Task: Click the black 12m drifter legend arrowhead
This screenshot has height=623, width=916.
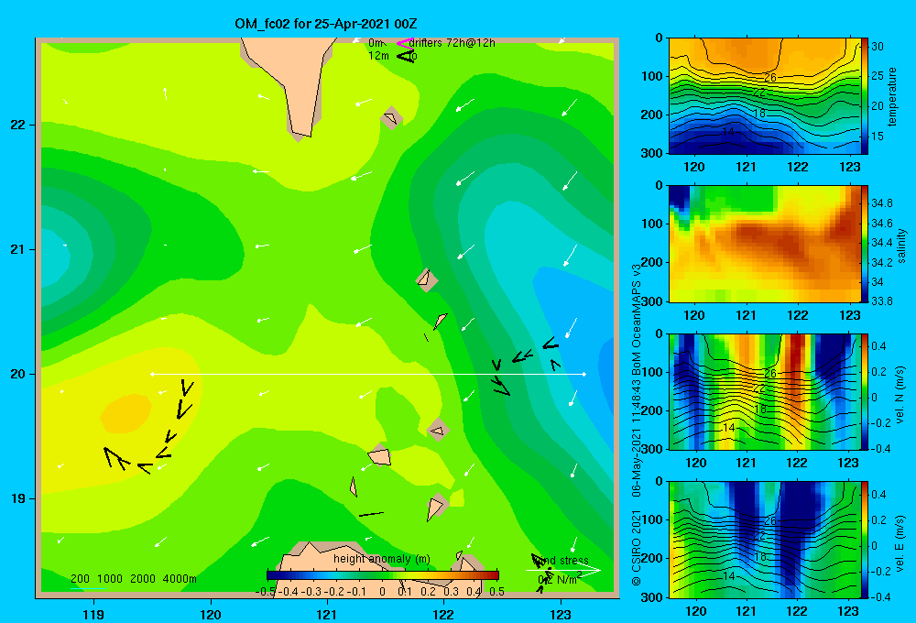Action: 406,56
